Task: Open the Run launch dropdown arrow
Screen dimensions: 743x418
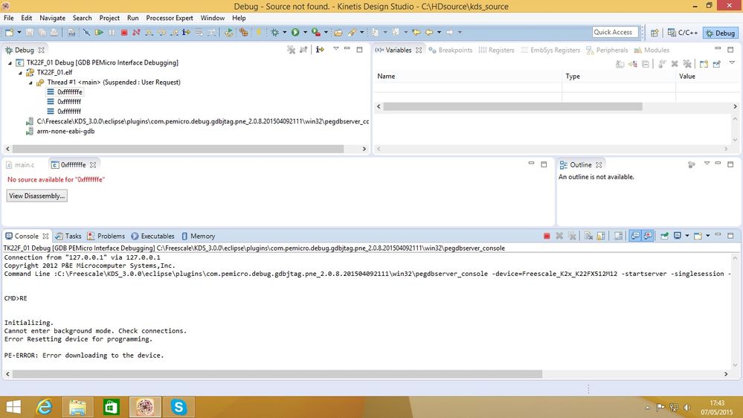Action: (x=305, y=32)
